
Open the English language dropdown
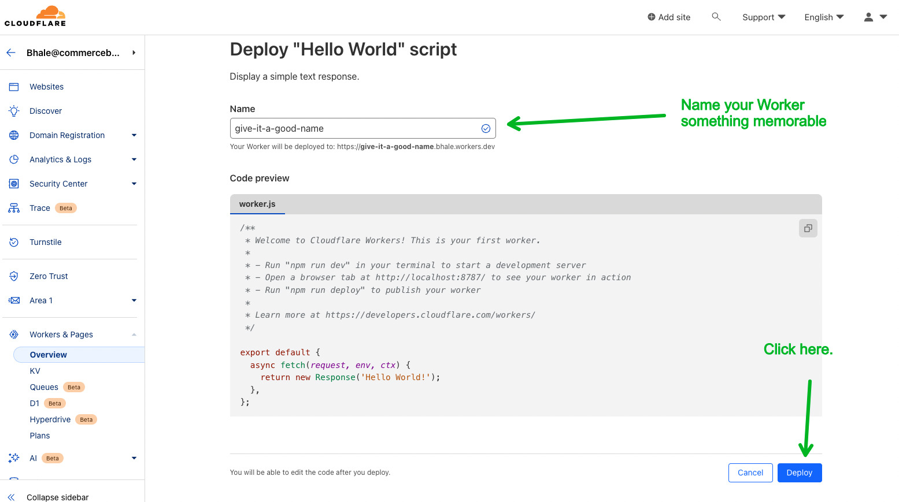click(824, 17)
